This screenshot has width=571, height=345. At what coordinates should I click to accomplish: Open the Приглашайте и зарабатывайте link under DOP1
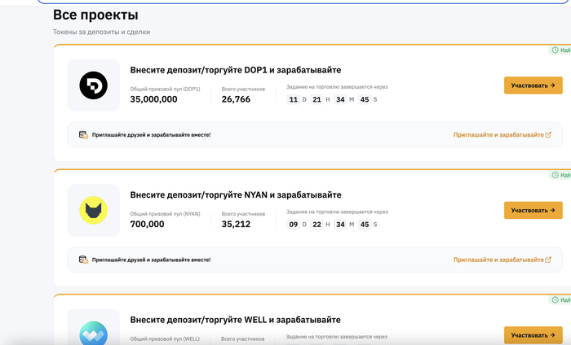point(498,134)
